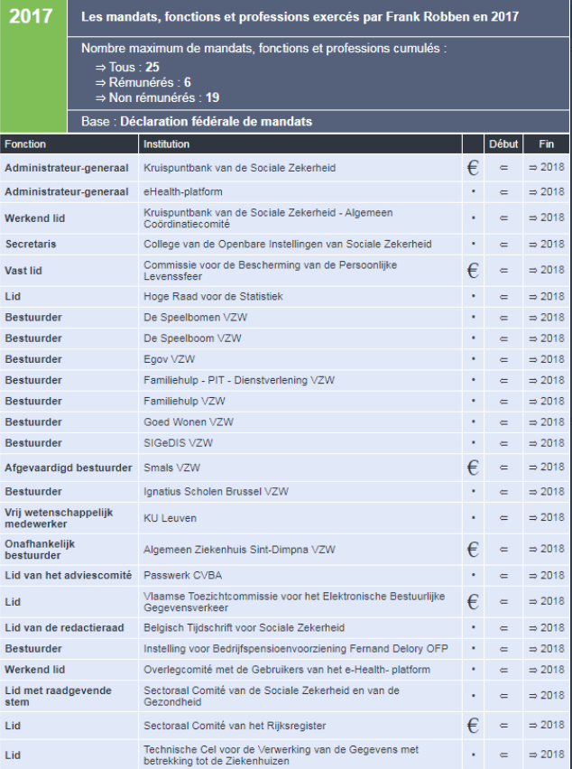
Task: Select the green 2017 year tab
Action: click(x=32, y=17)
